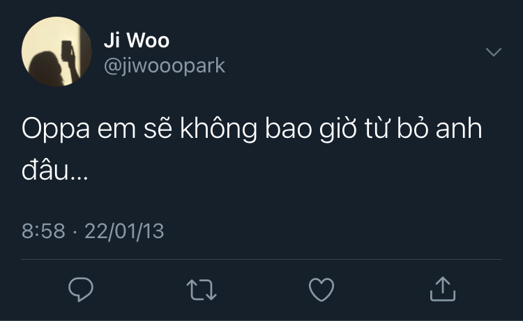
Task: Like the tweet with the heart icon
Action: click(321, 290)
